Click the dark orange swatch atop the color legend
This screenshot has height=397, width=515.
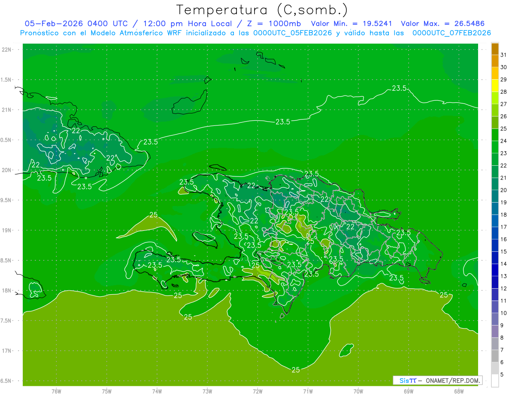(495, 49)
